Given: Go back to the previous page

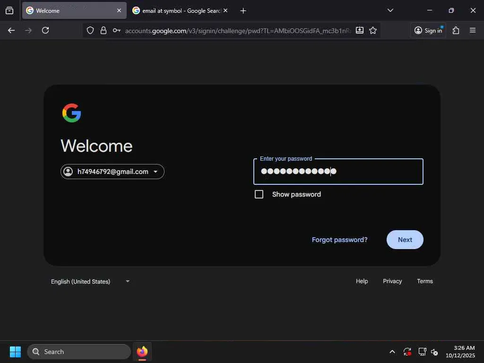Looking at the screenshot, I should coord(11,30).
